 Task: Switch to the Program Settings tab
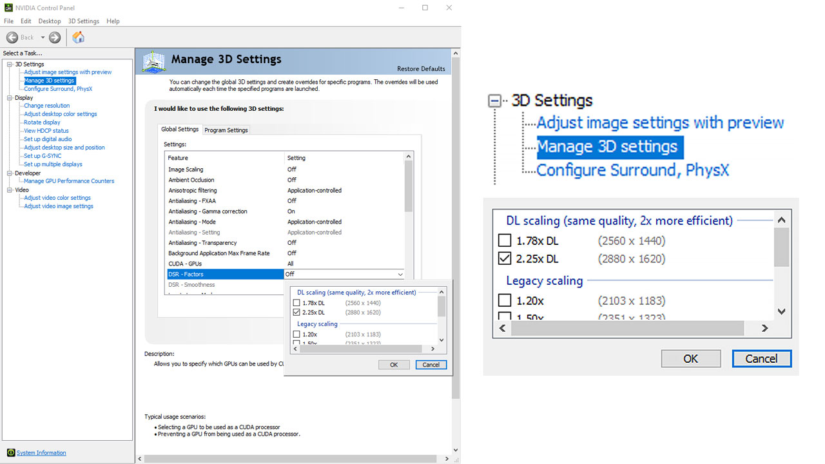(x=226, y=130)
